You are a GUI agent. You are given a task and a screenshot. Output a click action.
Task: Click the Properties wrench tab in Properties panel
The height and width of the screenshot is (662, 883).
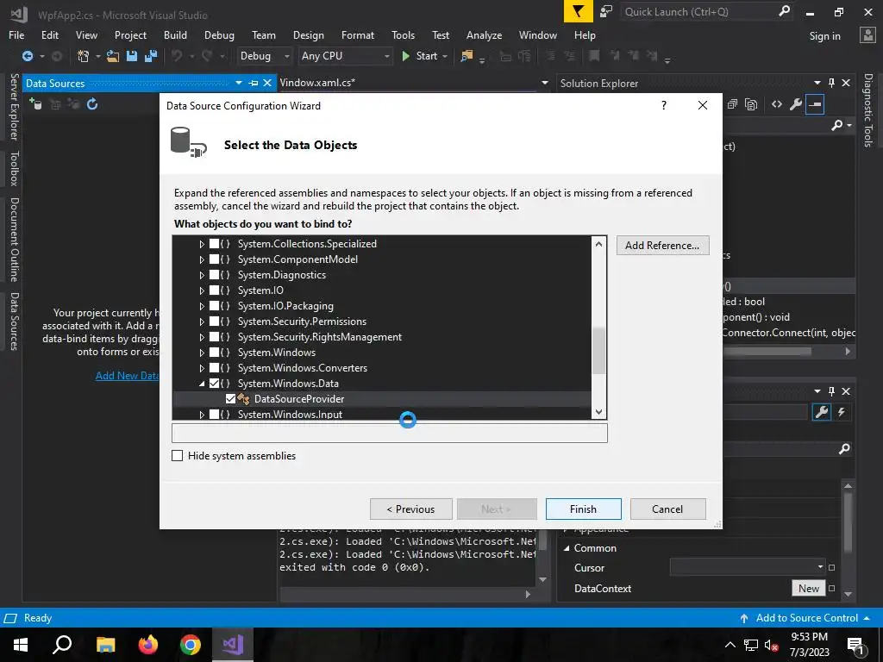822,412
